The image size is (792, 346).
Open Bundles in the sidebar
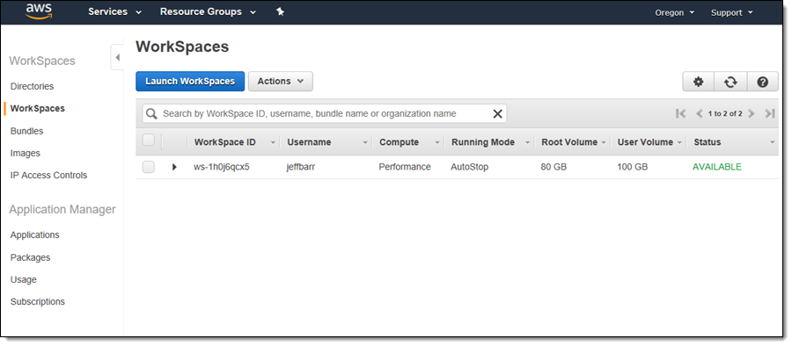(26, 131)
